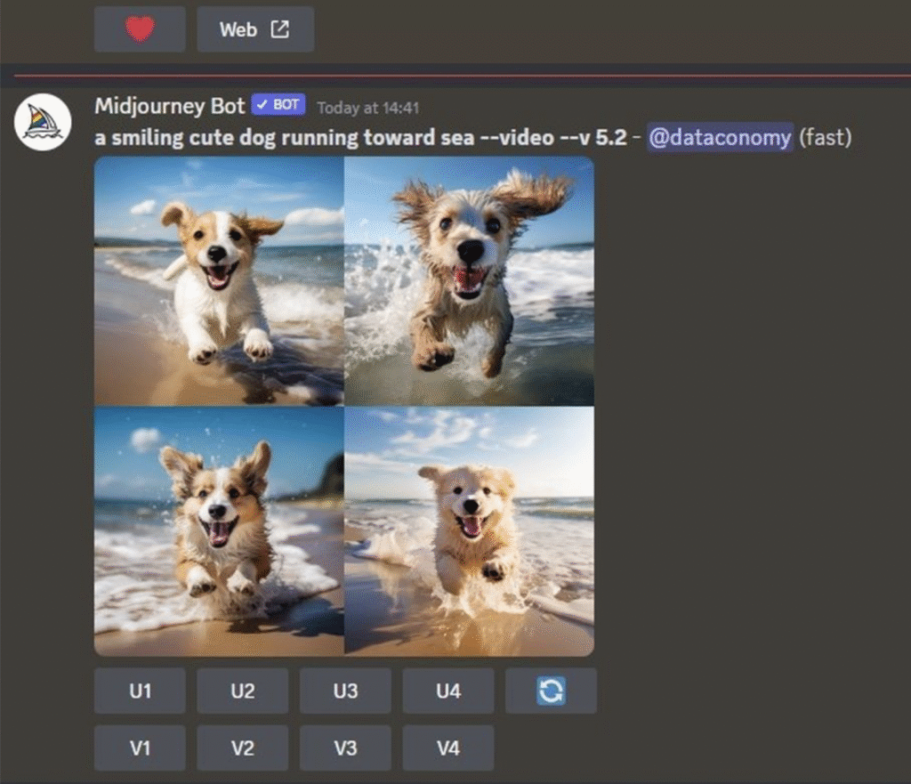
Task: Click the Midjourney Bot sailboat avatar
Action: [x=43, y=122]
